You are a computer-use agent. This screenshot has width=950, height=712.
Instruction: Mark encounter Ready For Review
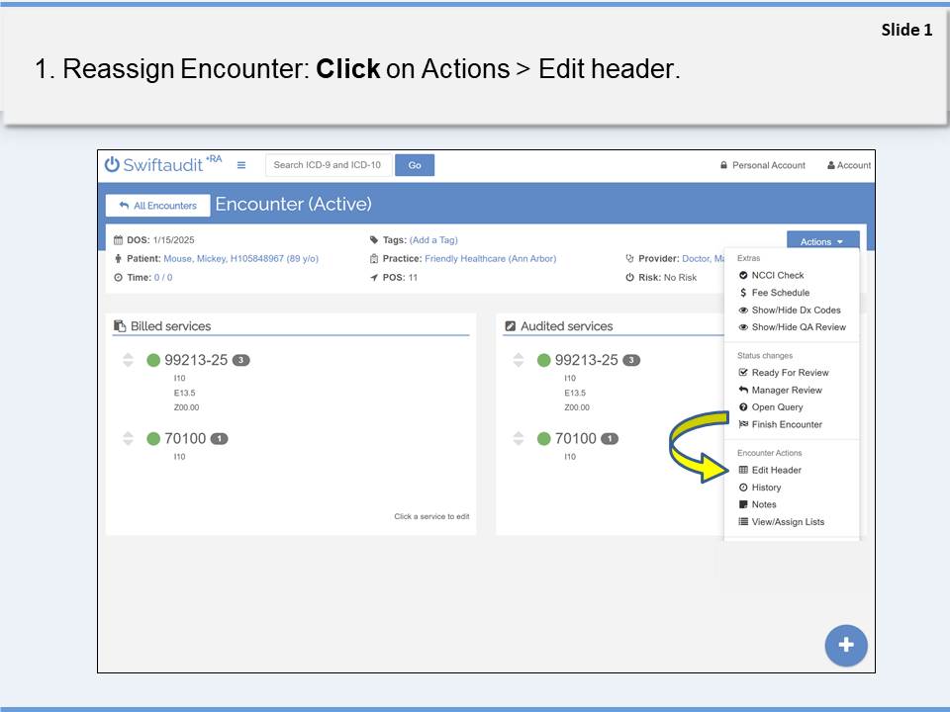pos(789,373)
